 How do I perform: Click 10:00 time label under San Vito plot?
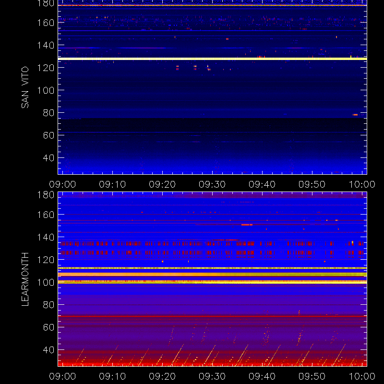(x=362, y=184)
